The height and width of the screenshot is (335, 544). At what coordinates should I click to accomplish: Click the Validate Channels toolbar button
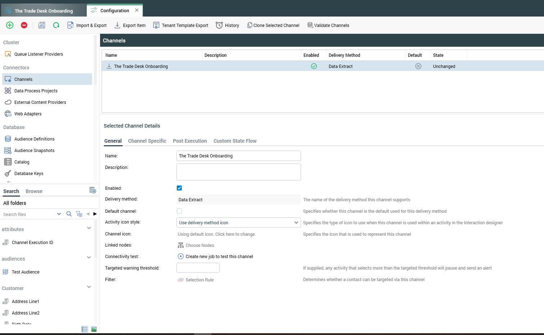pos(328,25)
